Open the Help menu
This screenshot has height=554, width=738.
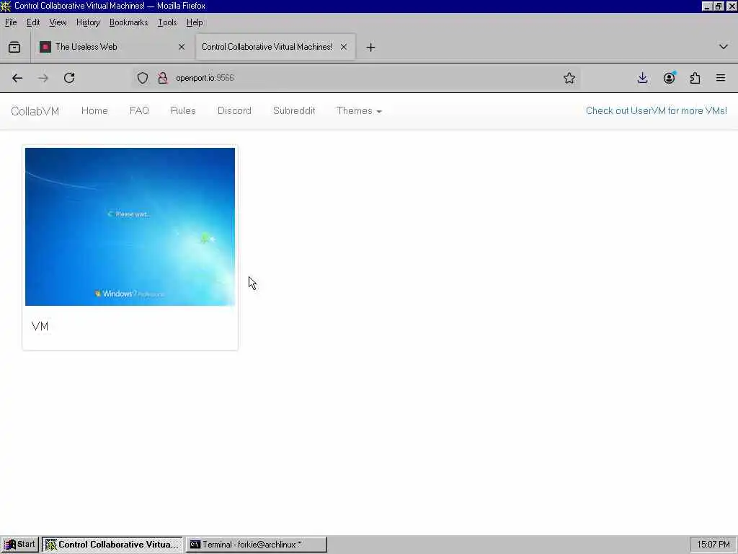pos(195,22)
